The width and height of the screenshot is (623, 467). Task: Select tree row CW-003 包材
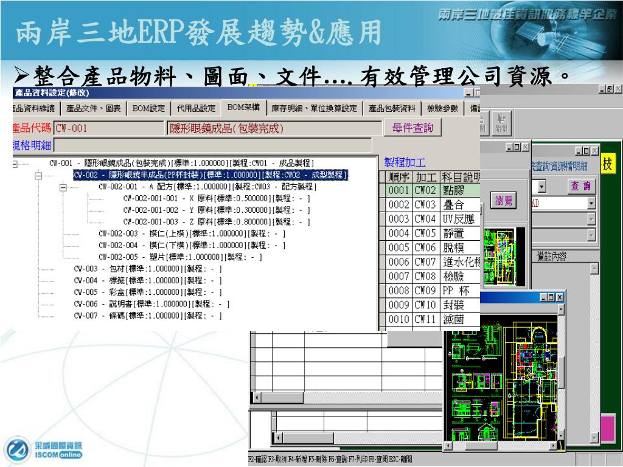148,269
